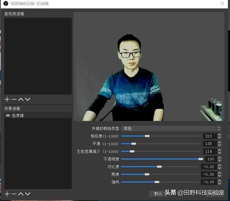The width and height of the screenshot is (230, 201).
Task: Remove selected audio/video filter with minus icon
Action: coord(14,100)
